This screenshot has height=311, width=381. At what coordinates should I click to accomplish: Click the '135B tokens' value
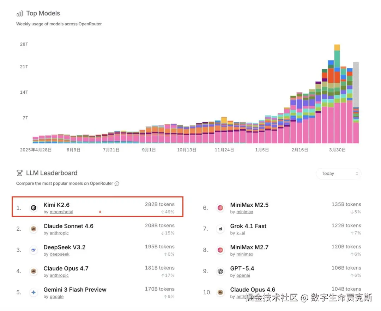(346, 205)
